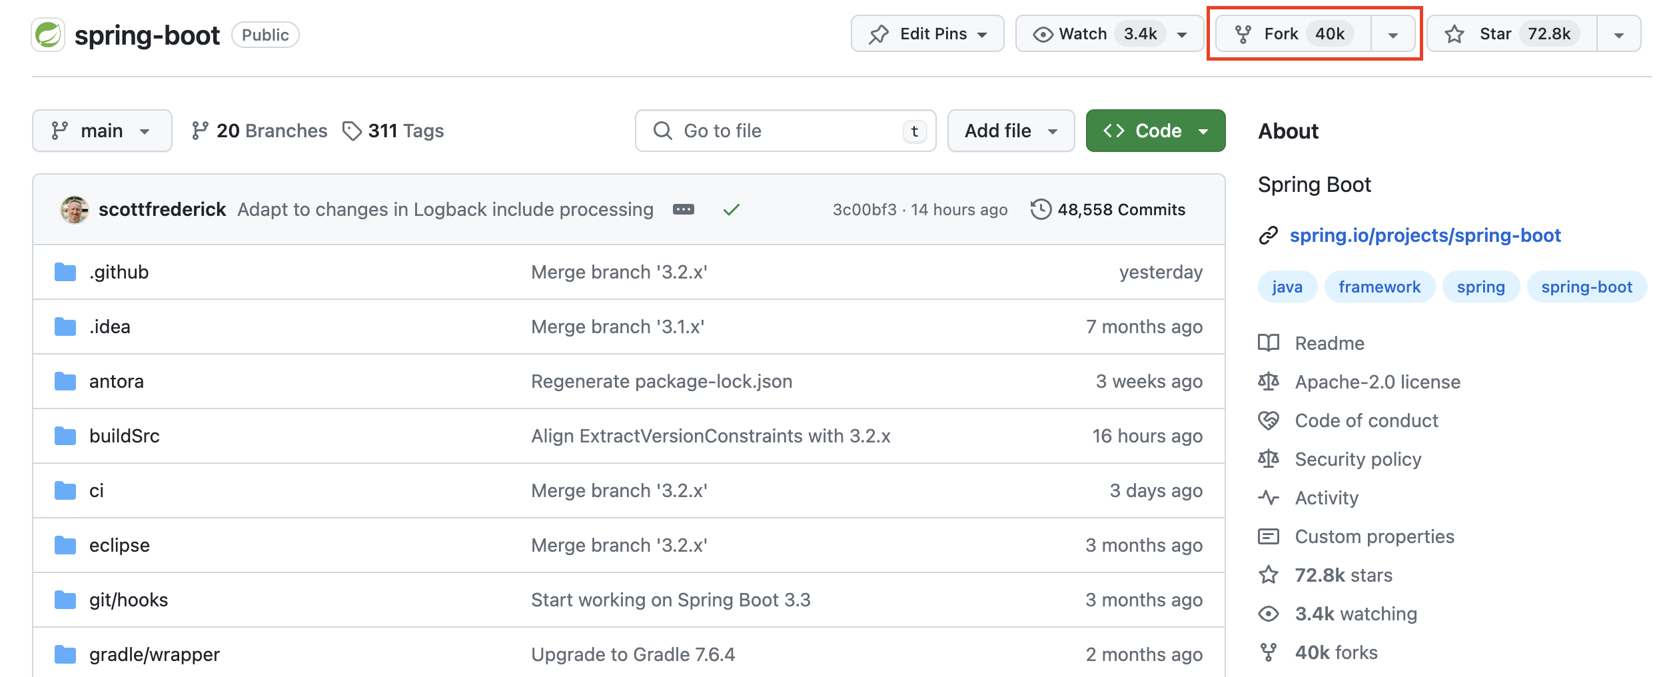The width and height of the screenshot is (1667, 677).
Task: Click the Watch eye icon
Action: click(1043, 34)
